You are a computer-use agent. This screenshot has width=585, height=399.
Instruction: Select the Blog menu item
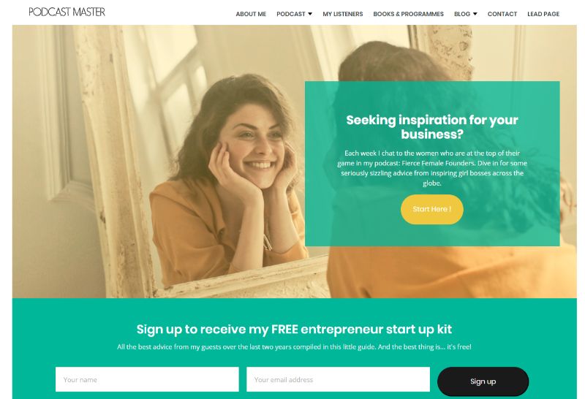462,14
